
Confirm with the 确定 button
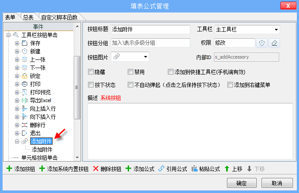(x=242, y=183)
